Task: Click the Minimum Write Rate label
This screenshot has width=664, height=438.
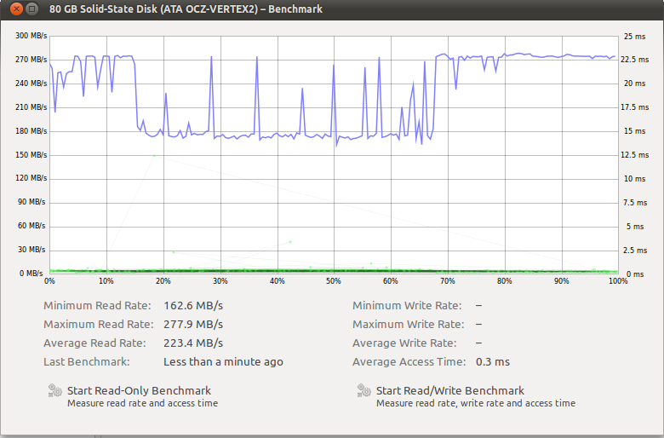Action: (x=407, y=306)
